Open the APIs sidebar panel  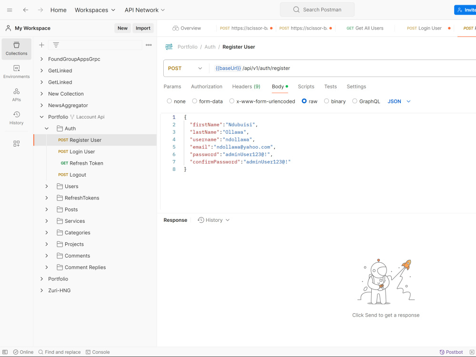click(x=16, y=95)
